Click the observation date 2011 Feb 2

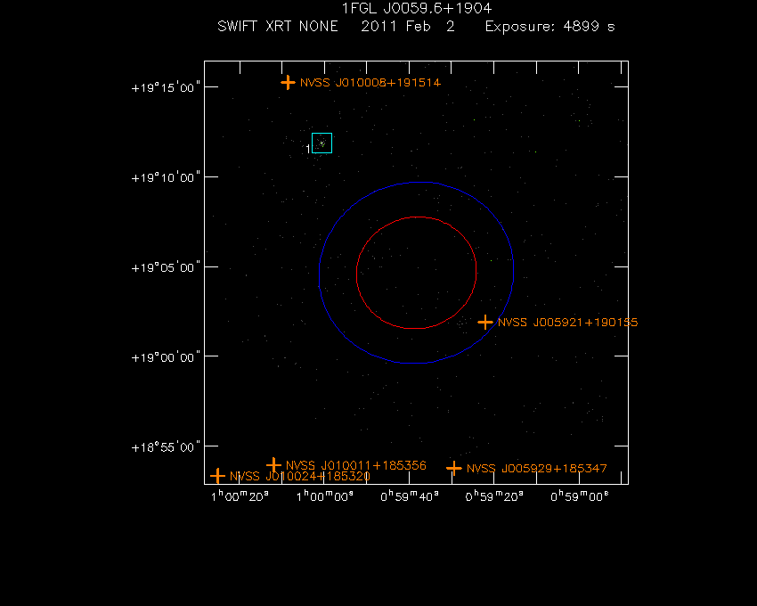(408, 26)
